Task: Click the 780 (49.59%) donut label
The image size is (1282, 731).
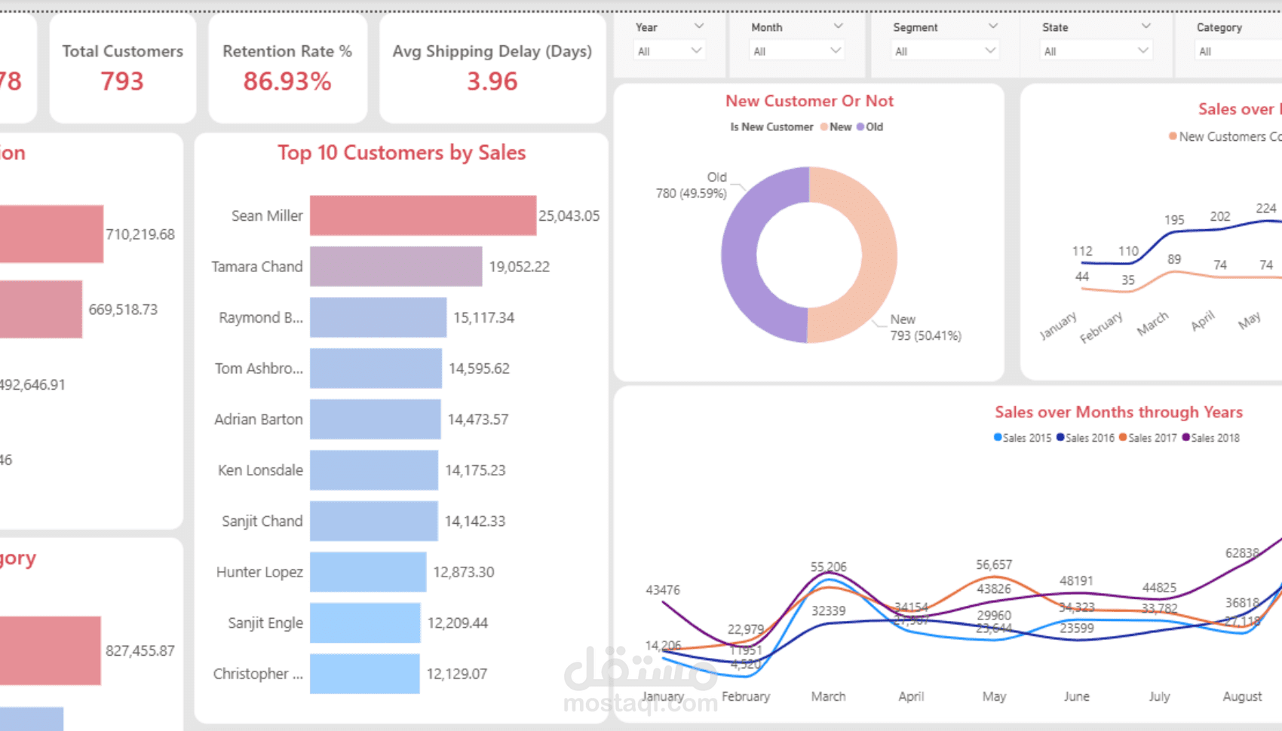Action: [691, 194]
